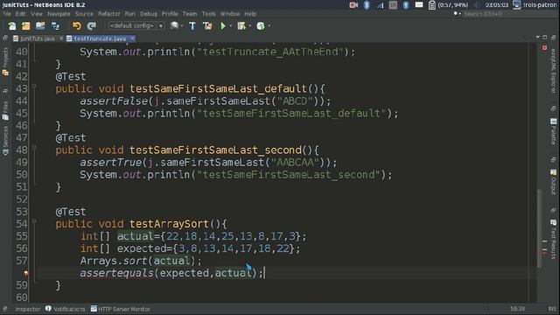Screen dimensions: 560x315
Task: Click the globe browser icon in toolbar
Action: 174,25
